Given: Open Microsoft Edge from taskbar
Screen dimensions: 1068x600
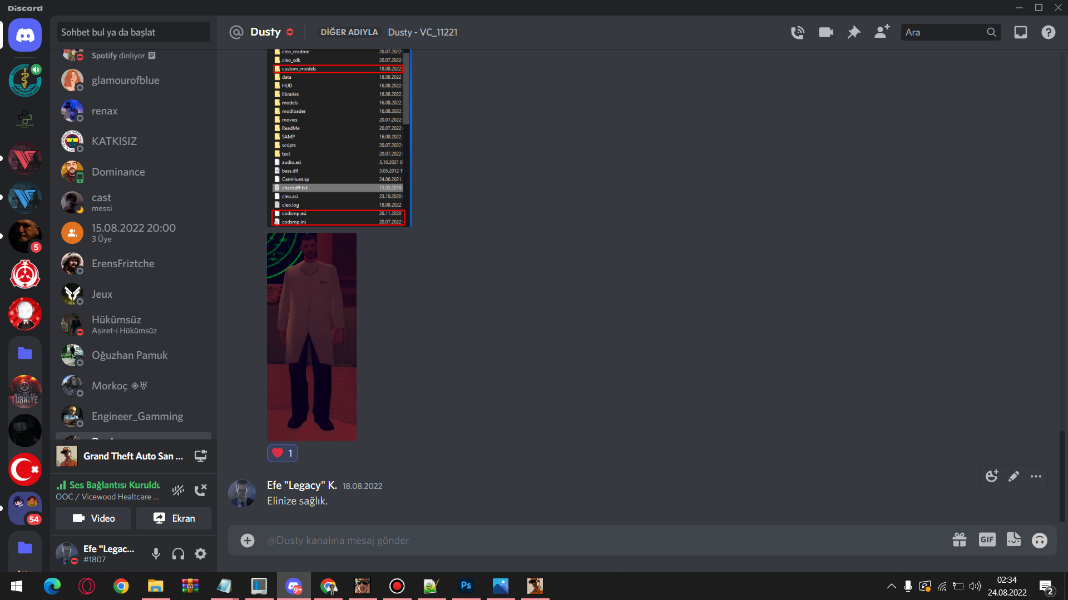Looking at the screenshot, I should tap(52, 586).
